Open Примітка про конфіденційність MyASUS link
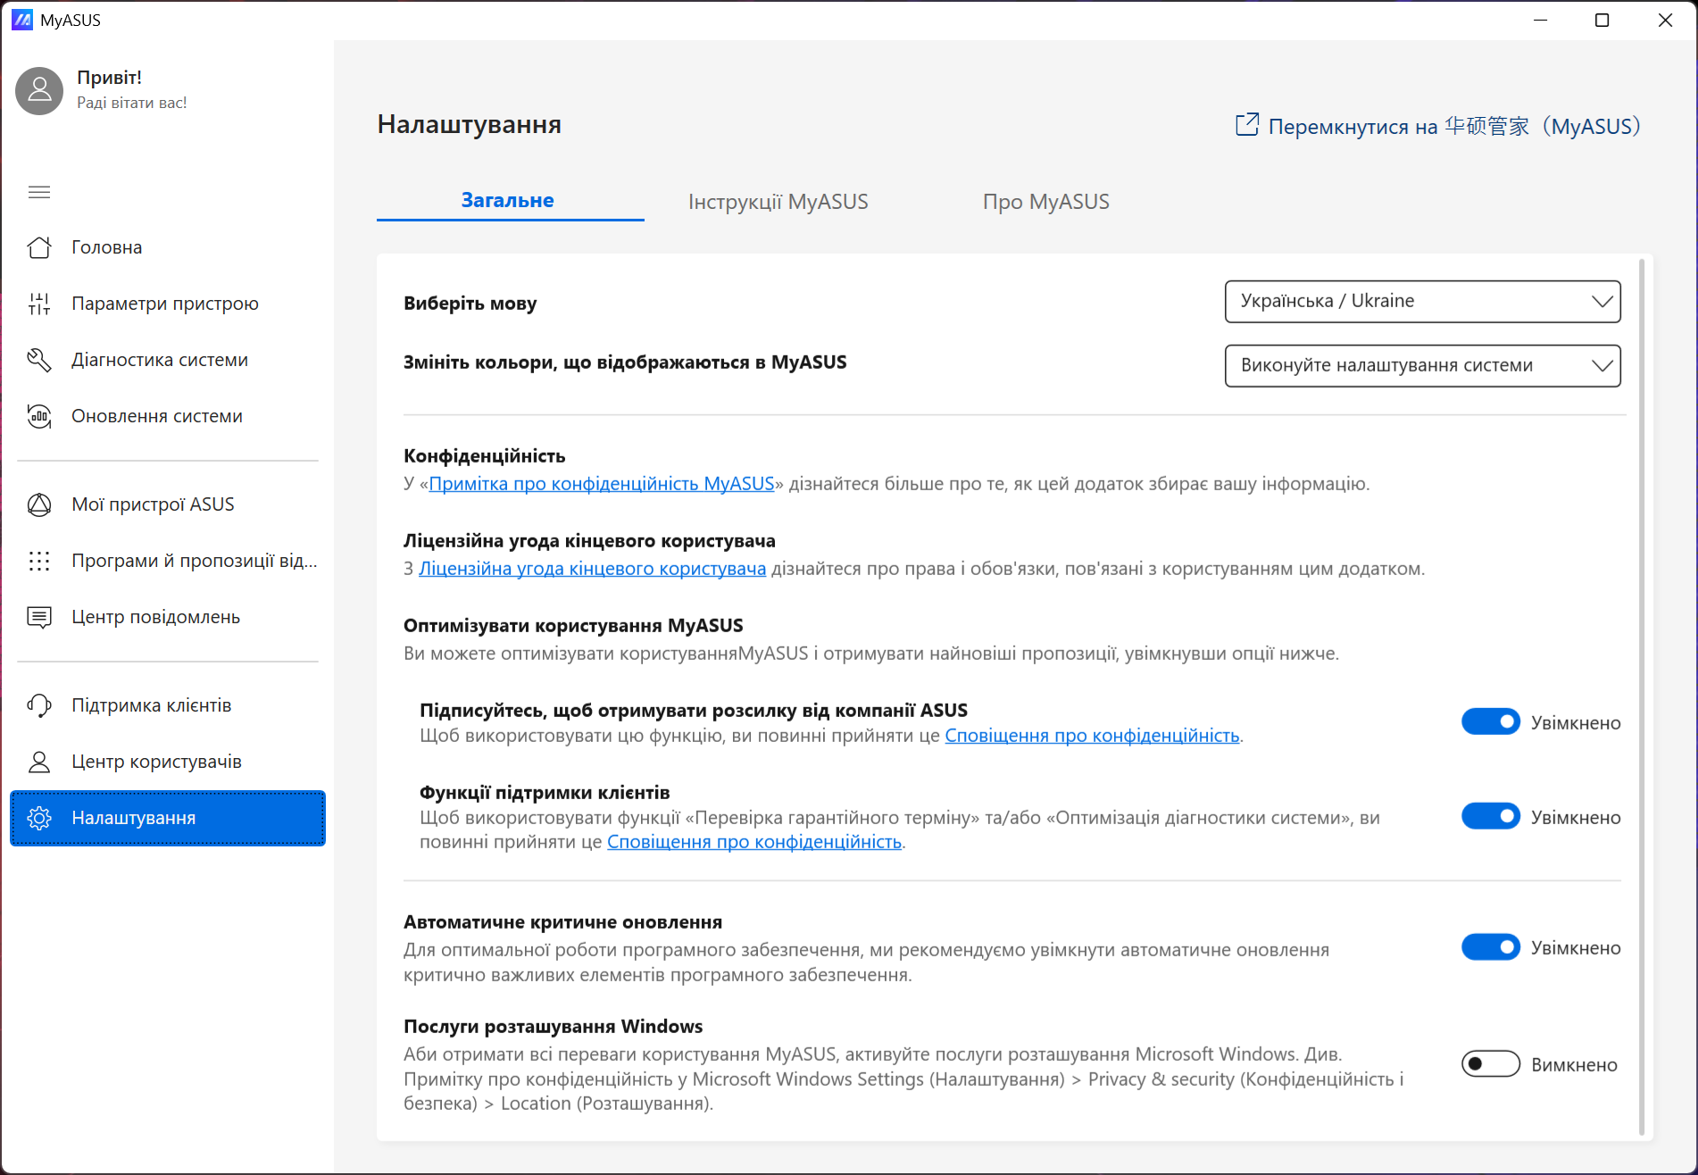This screenshot has width=1698, height=1175. 601,484
